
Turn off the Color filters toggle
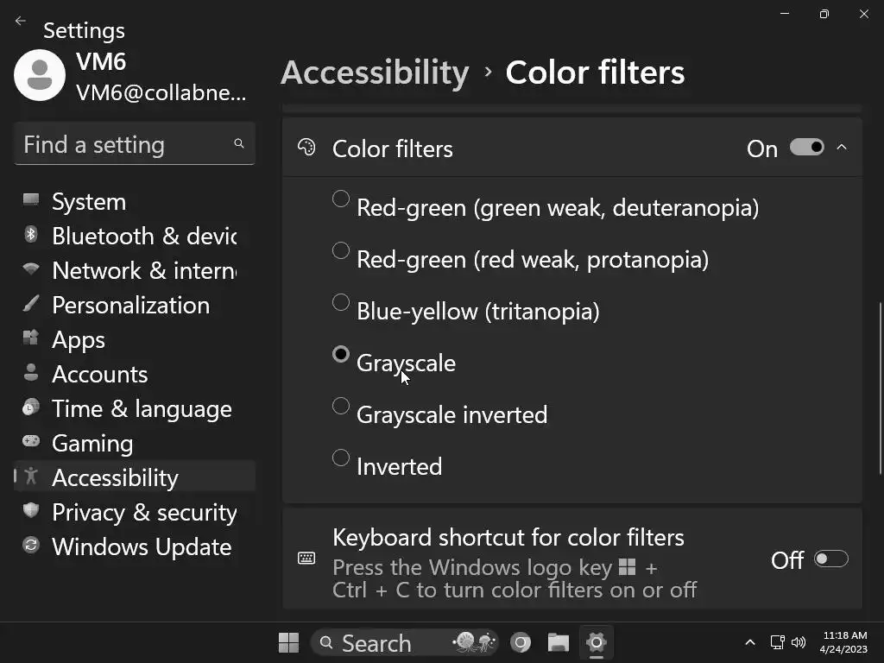(806, 148)
